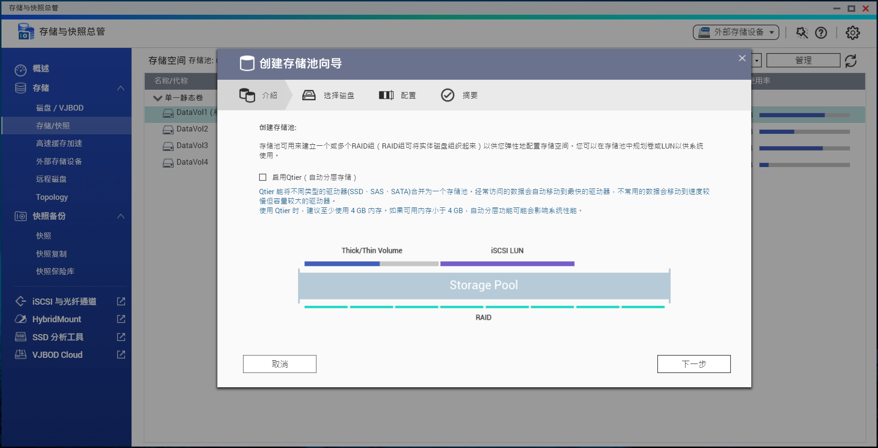Enable the Qtier auto-tiering checkbox

[x=262, y=177]
